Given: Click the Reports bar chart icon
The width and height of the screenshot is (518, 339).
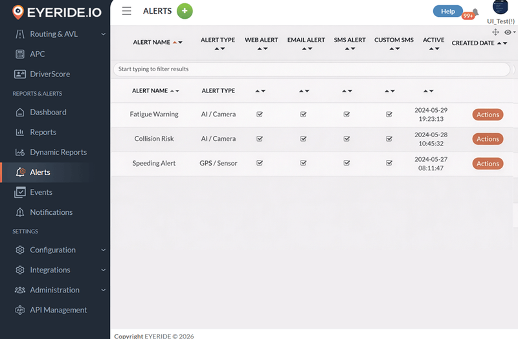Looking at the screenshot, I should 20,132.
